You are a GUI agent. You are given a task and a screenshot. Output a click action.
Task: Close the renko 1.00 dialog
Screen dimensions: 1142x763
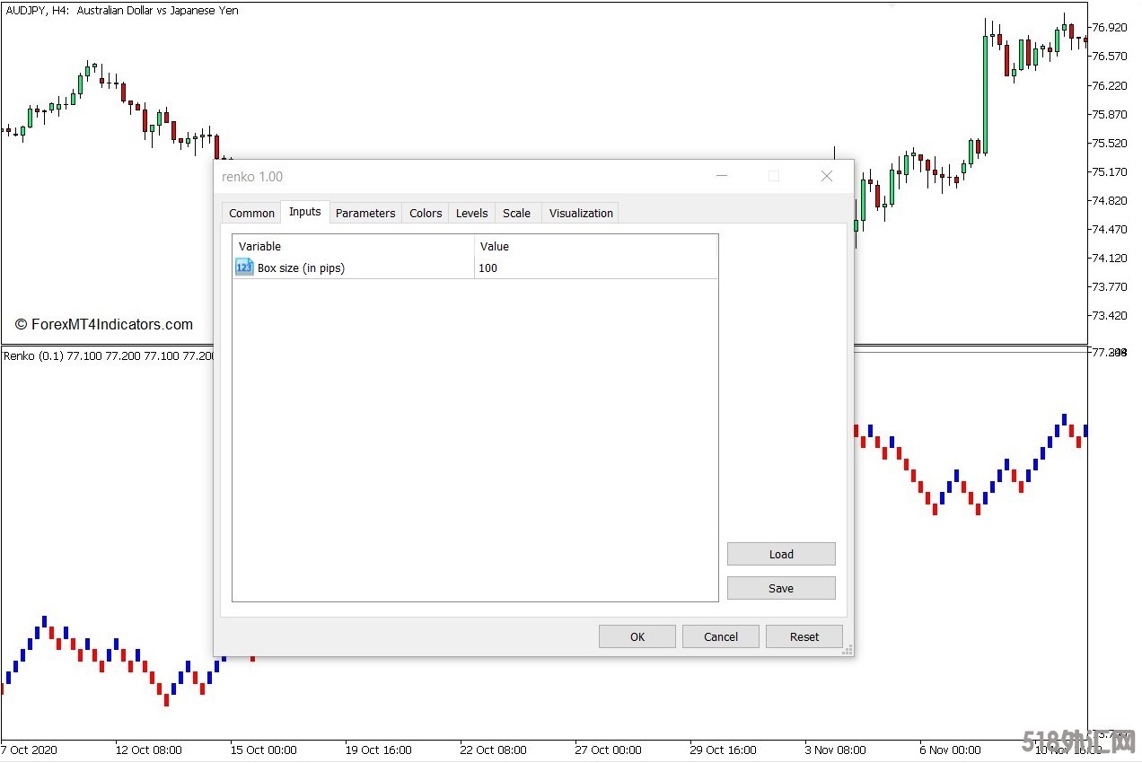tap(827, 176)
